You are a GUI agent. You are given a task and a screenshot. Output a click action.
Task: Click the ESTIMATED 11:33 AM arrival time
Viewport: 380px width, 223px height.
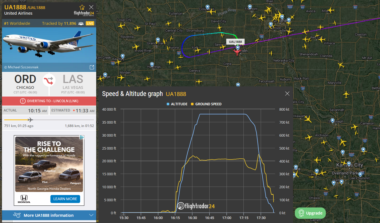73,110
